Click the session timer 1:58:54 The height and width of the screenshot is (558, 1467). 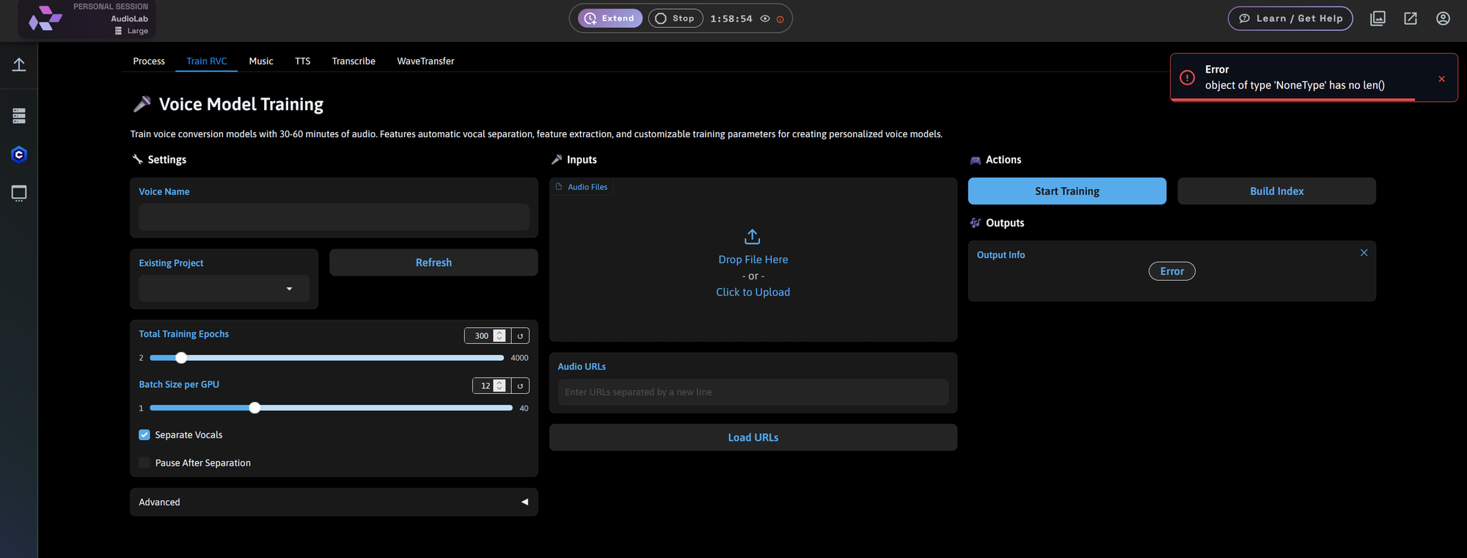click(731, 19)
